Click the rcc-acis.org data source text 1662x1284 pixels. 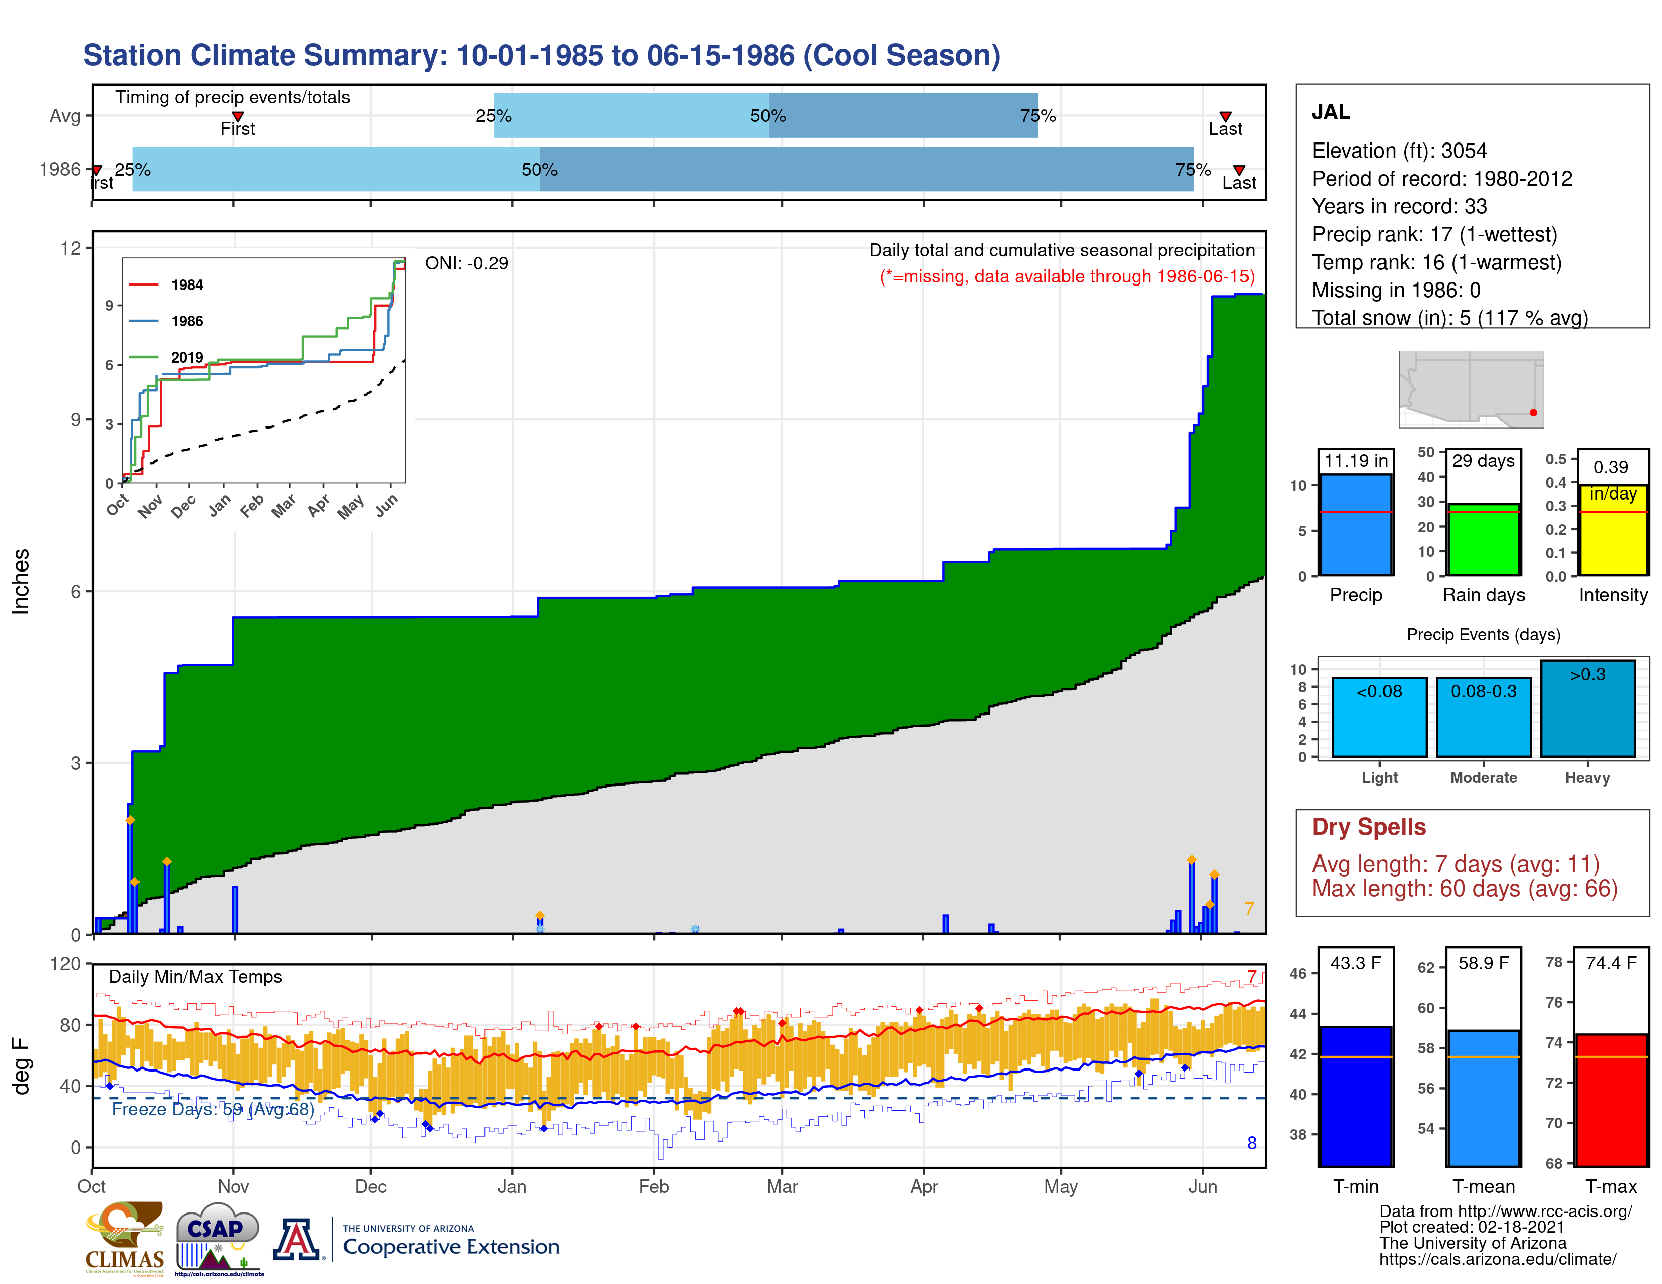point(1505,1211)
